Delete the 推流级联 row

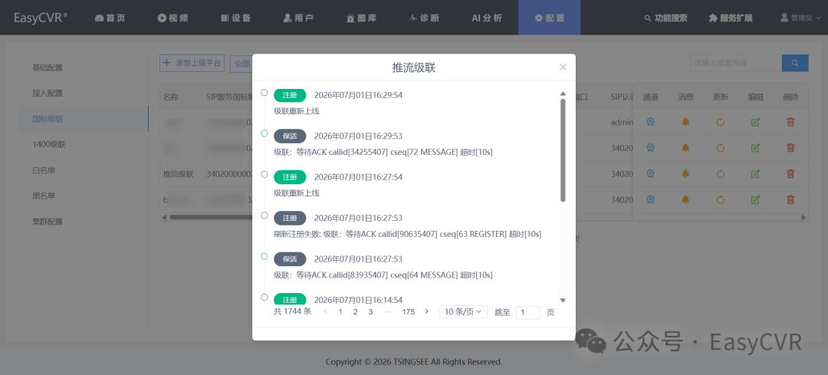pyautogui.click(x=790, y=173)
